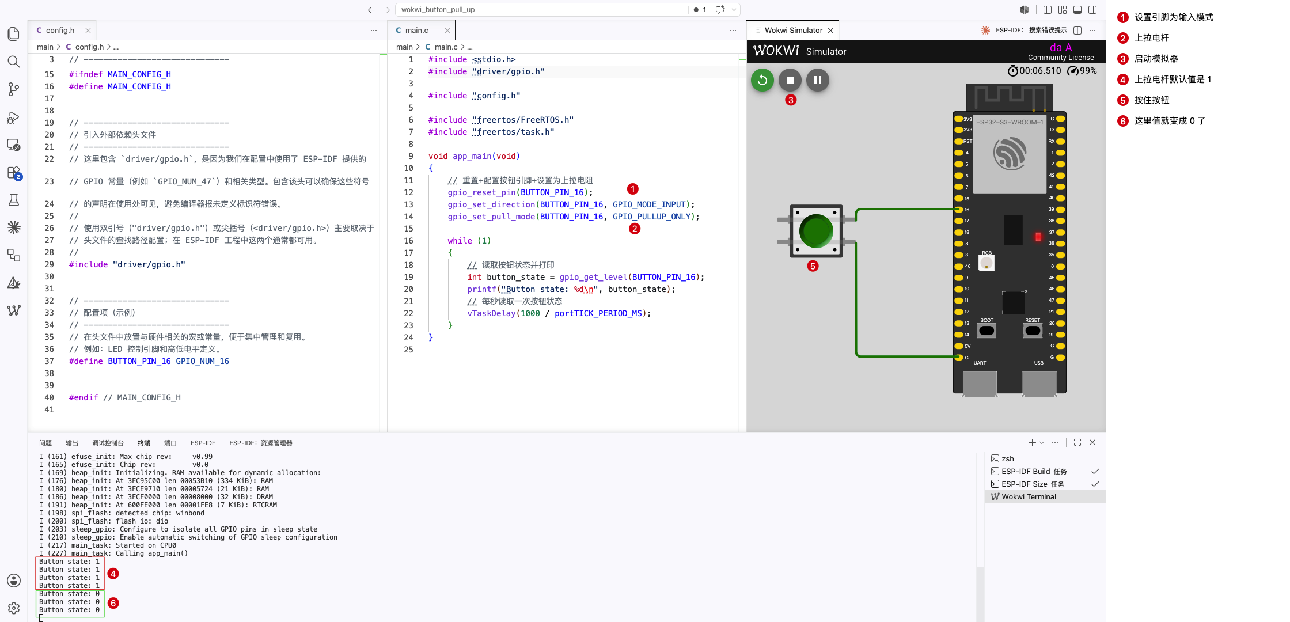1290x622 pixels.
Task: Expand the command center dropdown chevron
Action: pyautogui.click(x=734, y=10)
